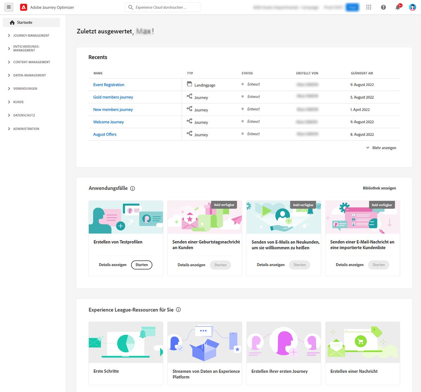Click the Experience Cloud search field
The width and height of the screenshot is (421, 392).
162,7
